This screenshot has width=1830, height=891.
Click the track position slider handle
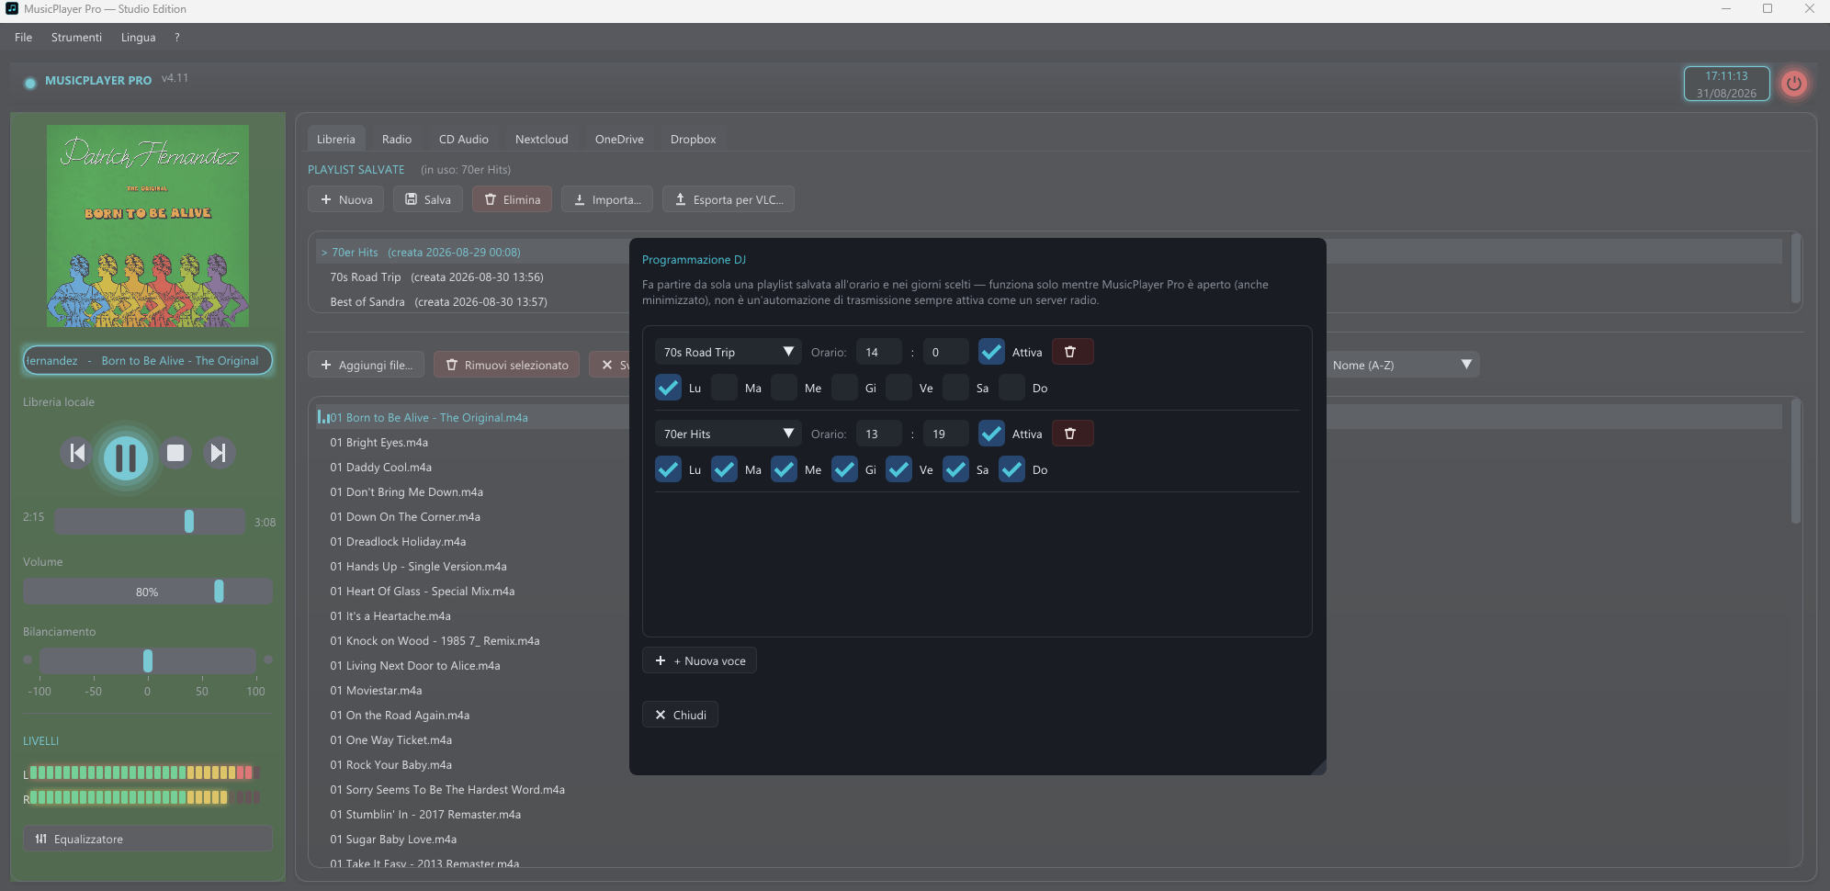pos(189,521)
